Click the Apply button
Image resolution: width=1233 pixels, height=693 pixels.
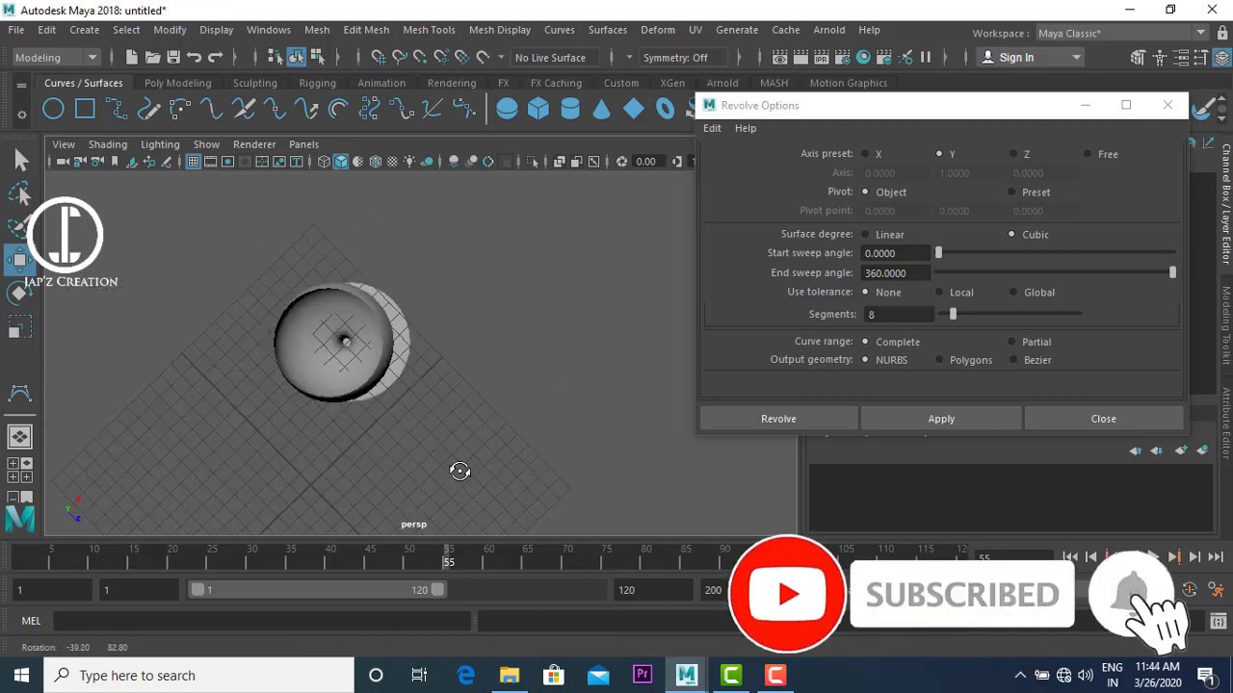tap(941, 419)
